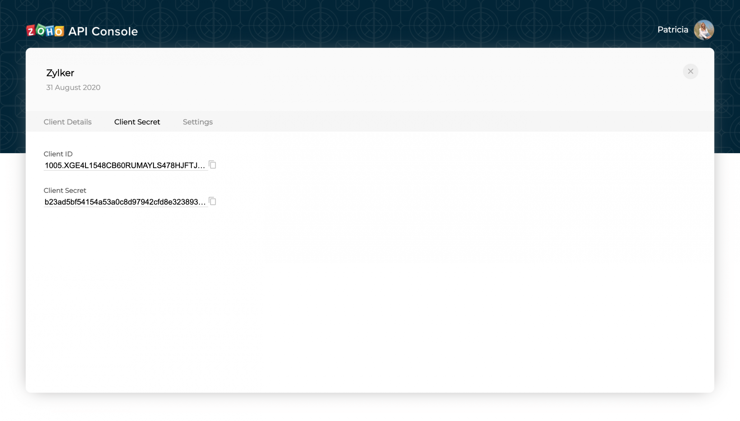This screenshot has height=421, width=740.
Task: Copy the Client ID to clipboard
Action: [x=212, y=165]
